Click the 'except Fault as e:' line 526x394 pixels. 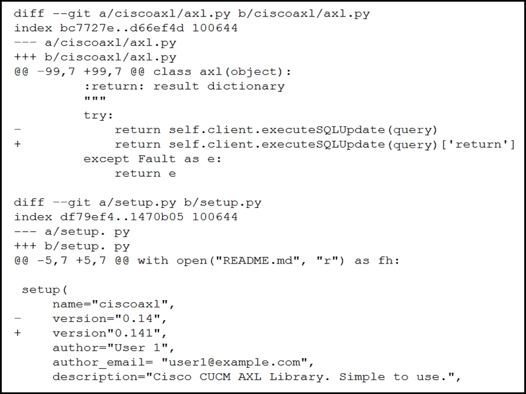point(152,159)
